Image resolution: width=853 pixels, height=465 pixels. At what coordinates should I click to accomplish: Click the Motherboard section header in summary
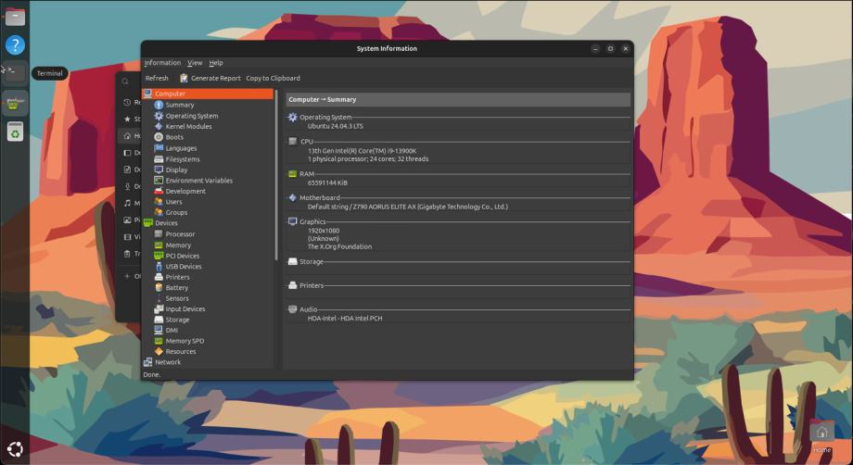pyautogui.click(x=319, y=197)
